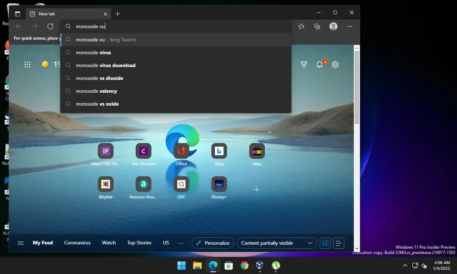Open the user profile avatar
Image resolution: width=457 pixels, height=274 pixels.
[x=333, y=26]
